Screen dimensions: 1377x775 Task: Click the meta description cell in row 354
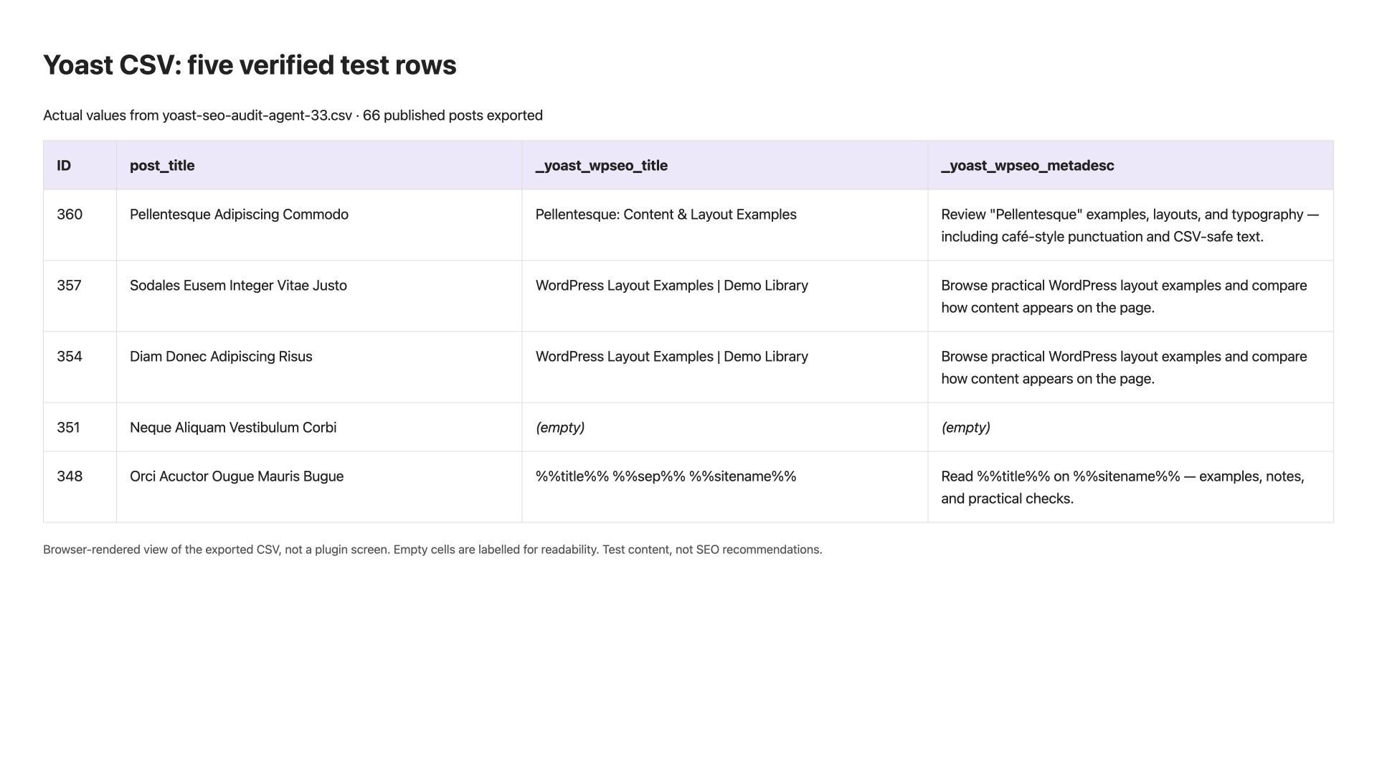tap(1130, 367)
